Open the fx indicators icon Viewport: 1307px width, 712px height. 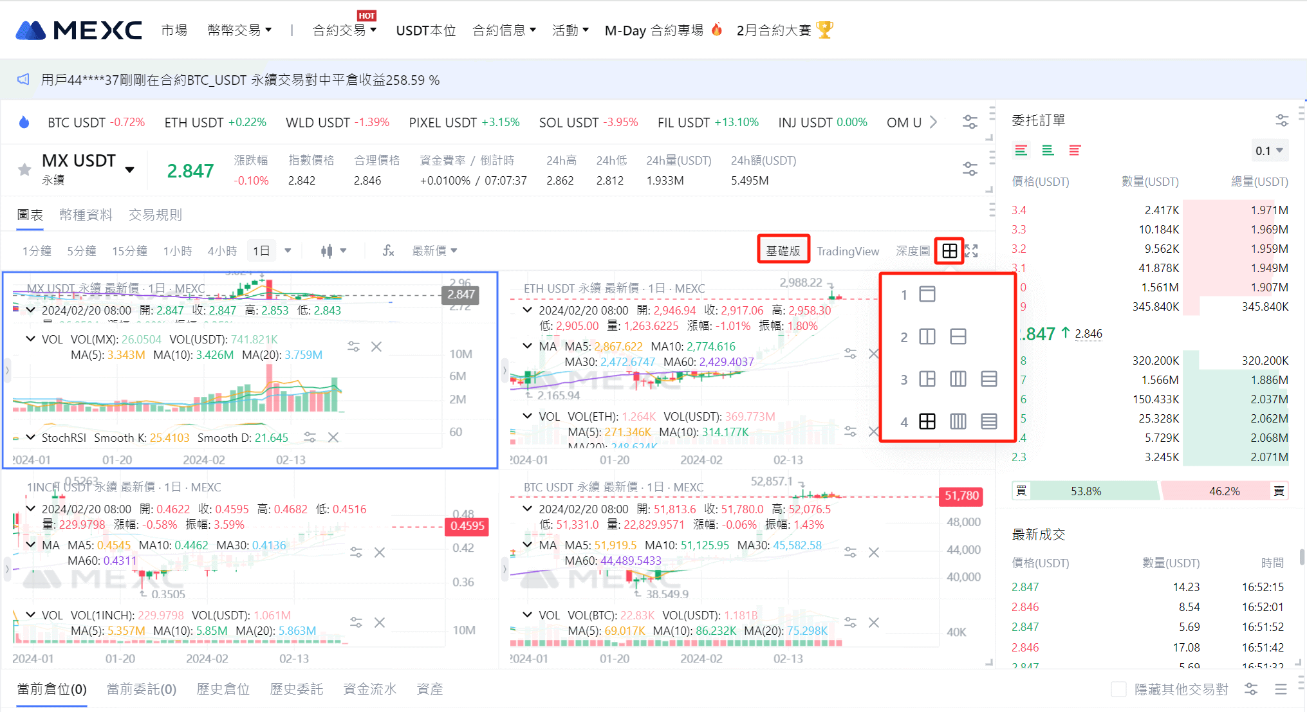388,251
